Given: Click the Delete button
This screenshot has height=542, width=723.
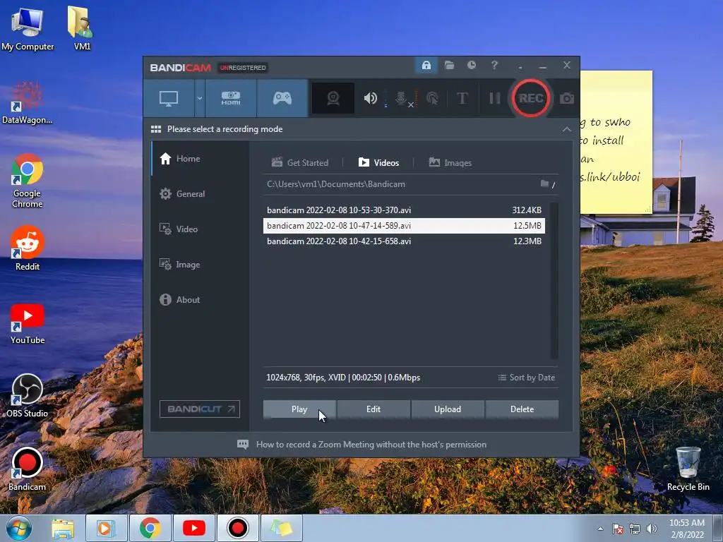Looking at the screenshot, I should tap(522, 409).
